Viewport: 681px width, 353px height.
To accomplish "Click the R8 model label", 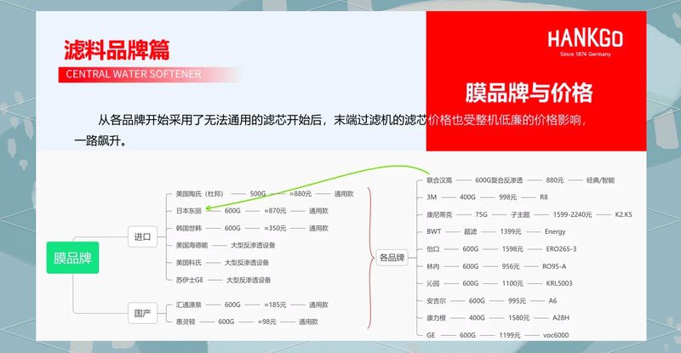I will click(x=544, y=196).
